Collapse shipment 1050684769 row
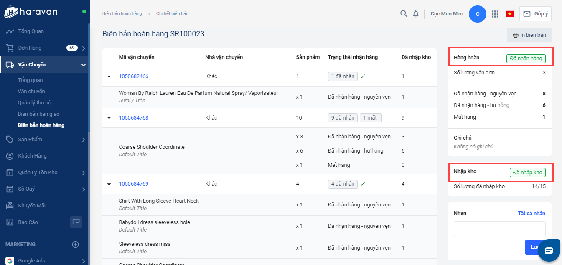 109,184
